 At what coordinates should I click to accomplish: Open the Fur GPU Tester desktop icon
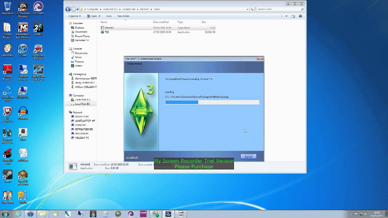pyautogui.click(x=23, y=177)
